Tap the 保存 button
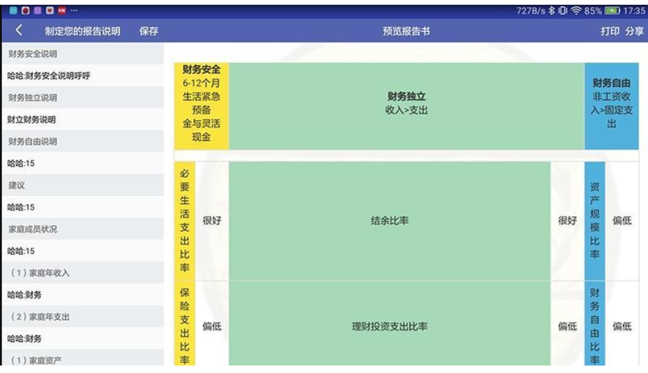Viewport: 648px width, 373px height. tap(148, 31)
